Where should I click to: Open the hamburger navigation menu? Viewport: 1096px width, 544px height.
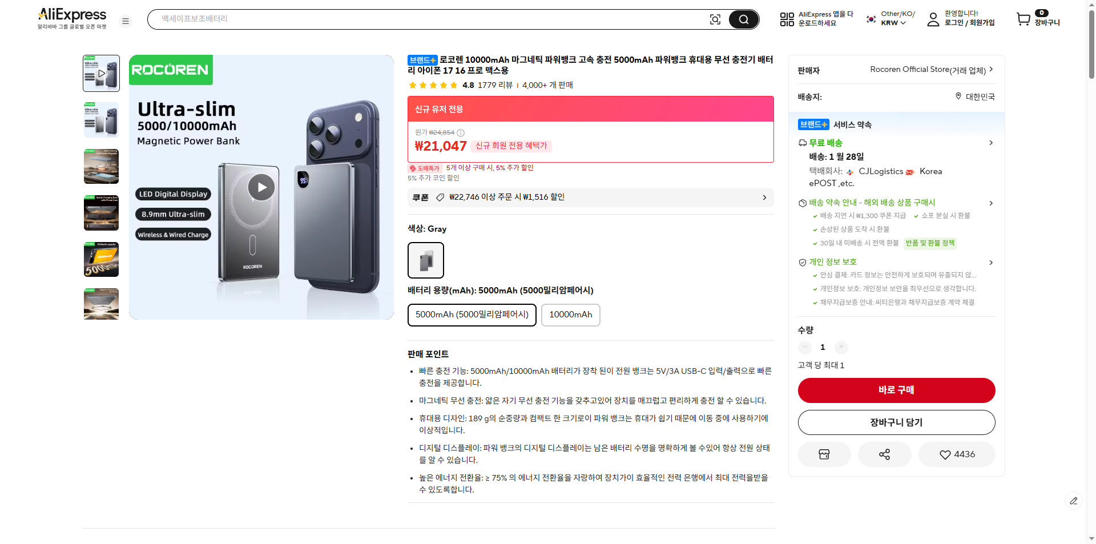[x=126, y=21]
